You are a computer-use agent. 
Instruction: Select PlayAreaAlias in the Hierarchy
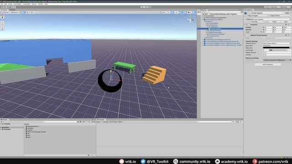click(x=214, y=23)
